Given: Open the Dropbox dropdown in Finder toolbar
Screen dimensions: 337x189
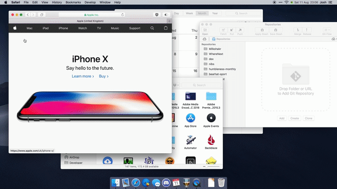Looking at the screenshot, I should [x=176, y=85].
